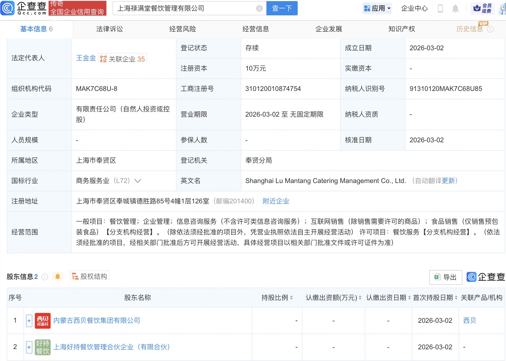Screen dimensions: 506x361
Task: Export shareholder data with 导出 button
Action: [x=445, y=277]
